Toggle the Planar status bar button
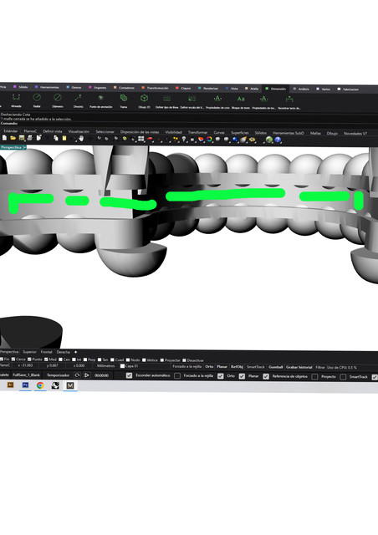 click(x=222, y=367)
